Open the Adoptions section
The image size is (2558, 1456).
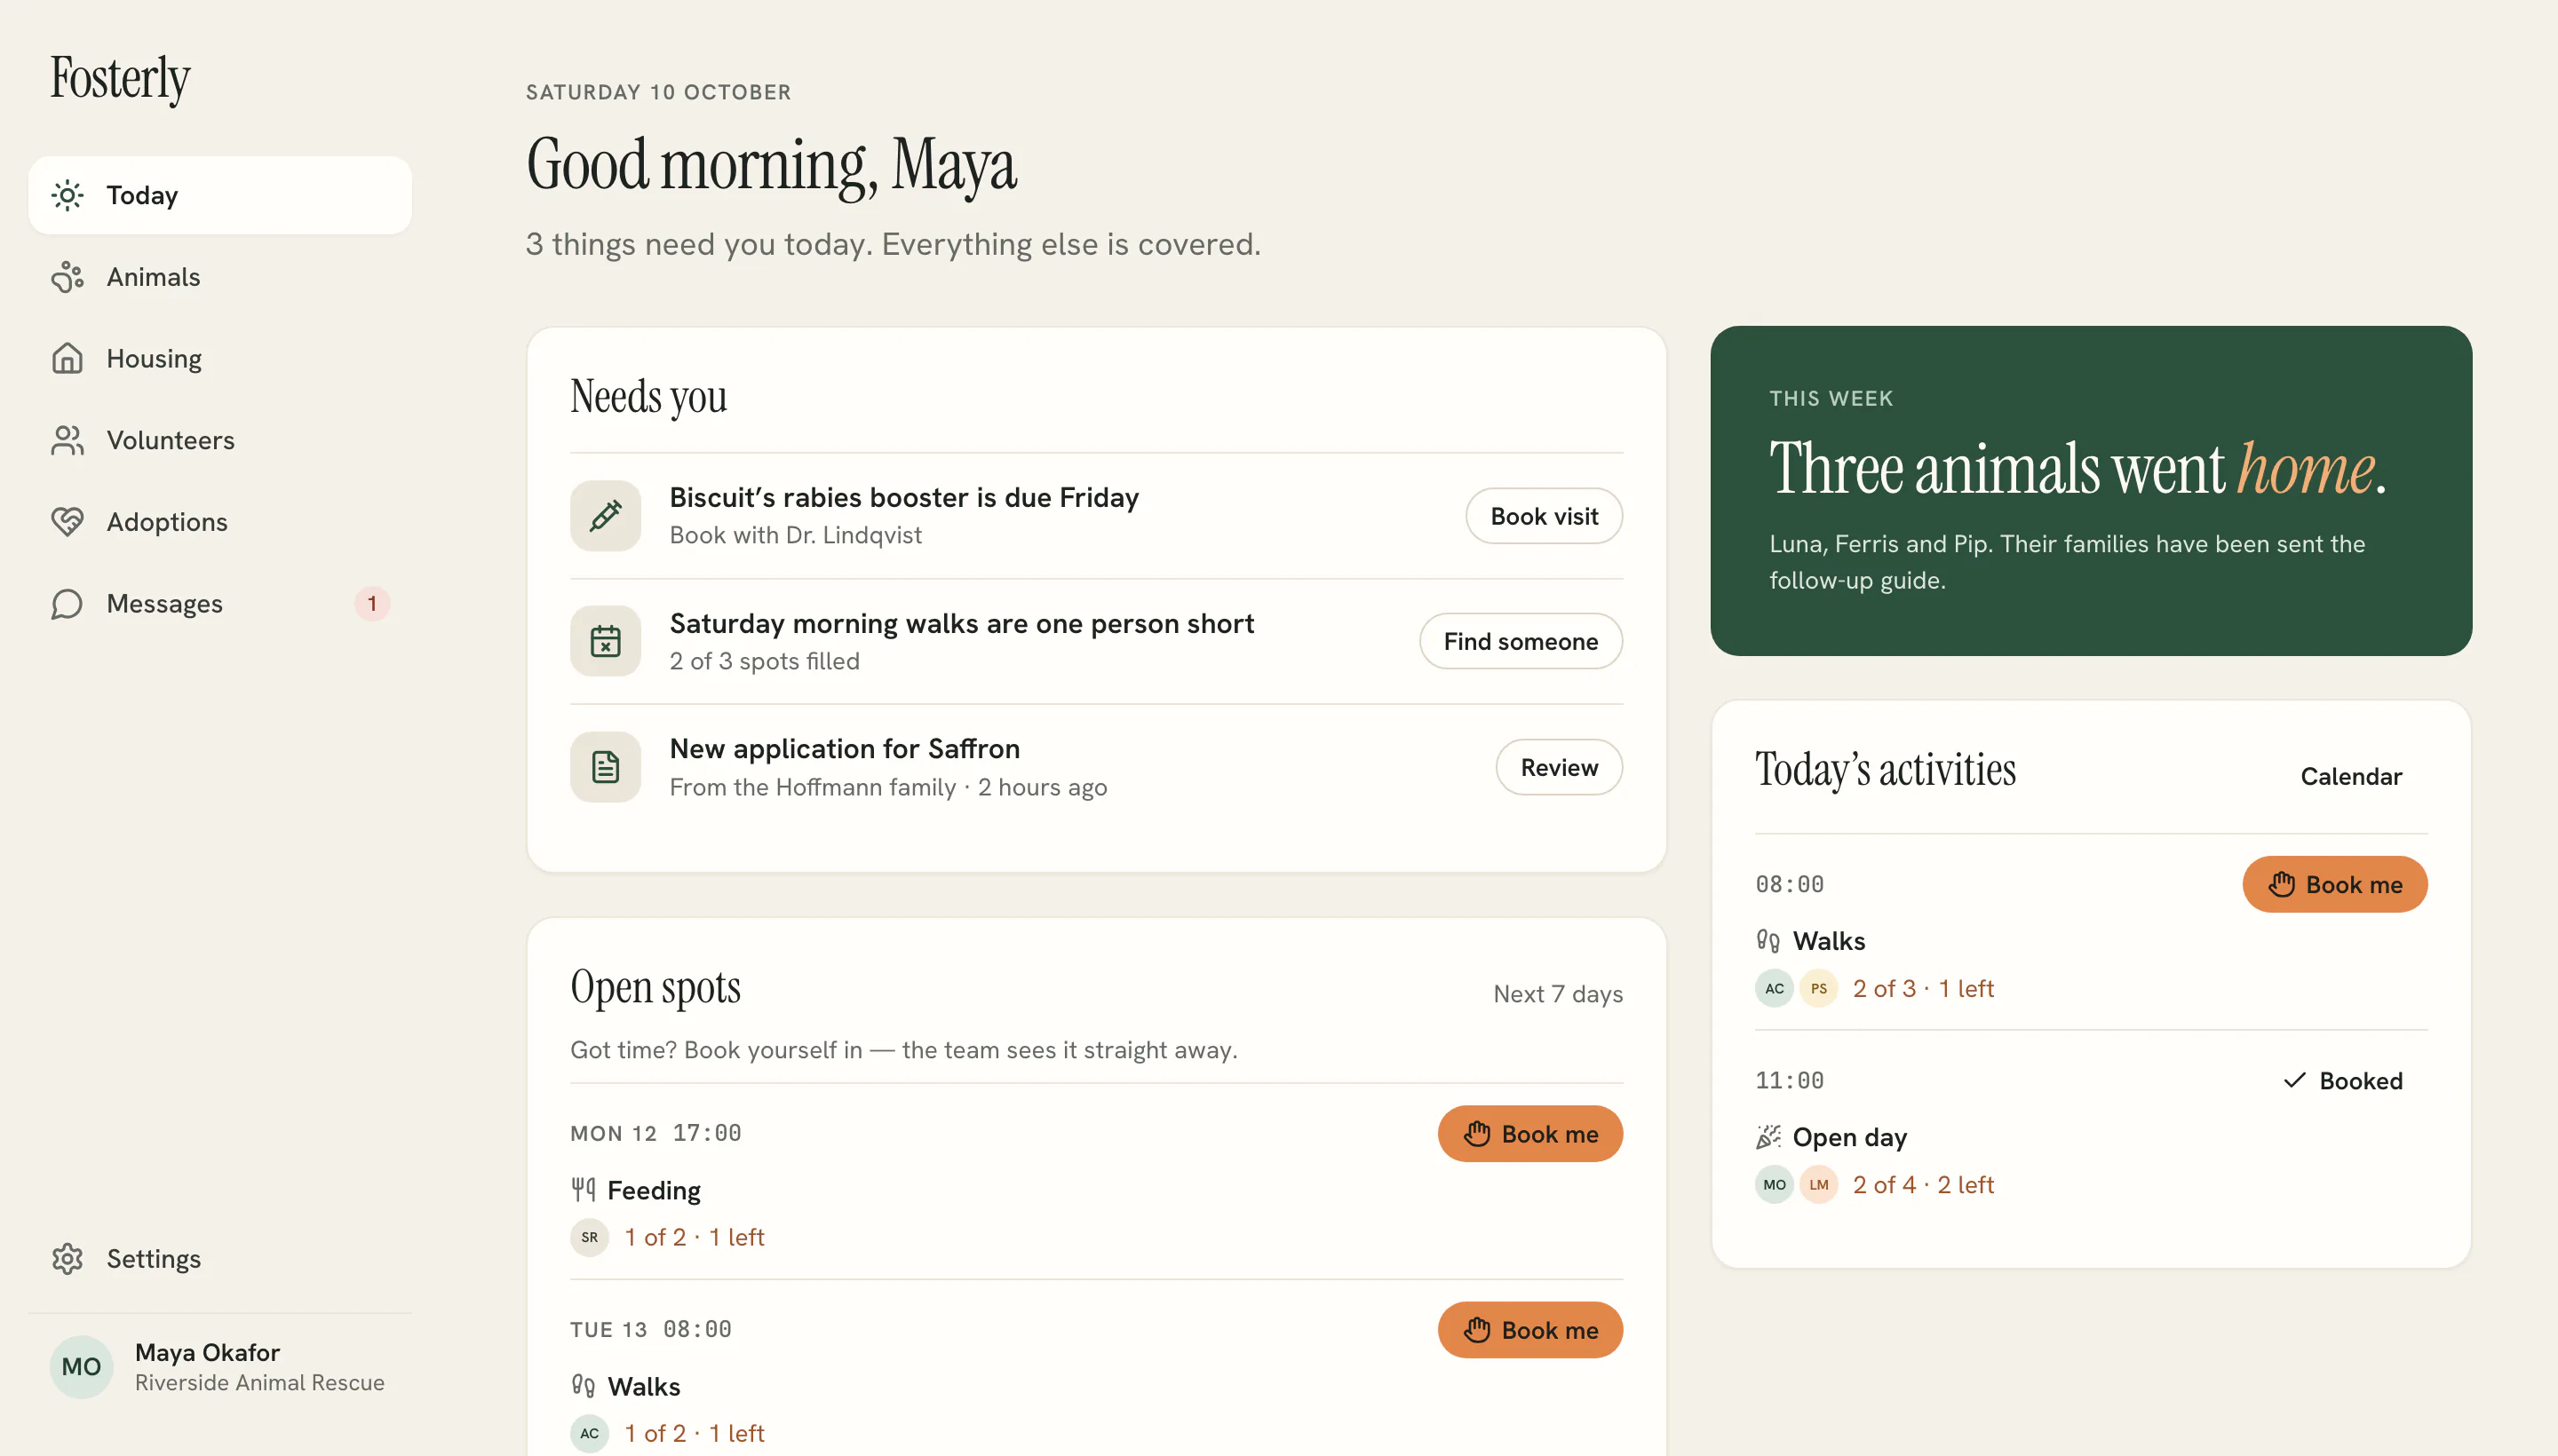(220, 522)
